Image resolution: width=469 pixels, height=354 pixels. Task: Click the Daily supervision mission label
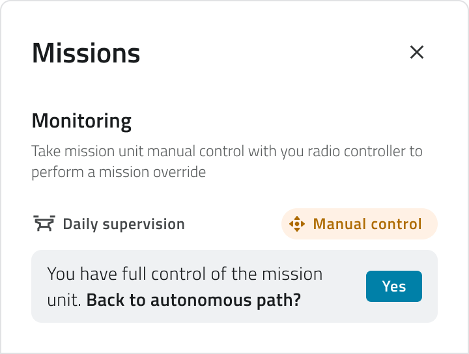(124, 225)
